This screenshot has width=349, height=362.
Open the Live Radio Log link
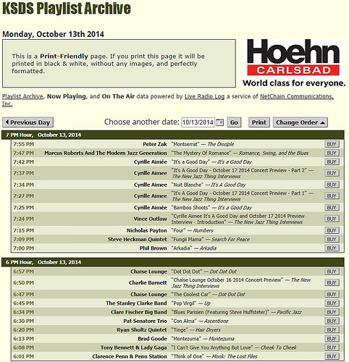click(x=204, y=96)
